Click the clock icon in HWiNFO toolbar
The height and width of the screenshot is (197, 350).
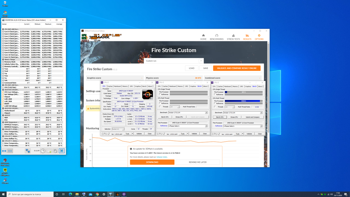pyautogui.click(x=43, y=151)
